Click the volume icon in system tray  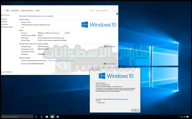click(x=184, y=117)
